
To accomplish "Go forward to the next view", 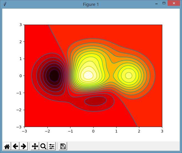I will click(24, 146).
